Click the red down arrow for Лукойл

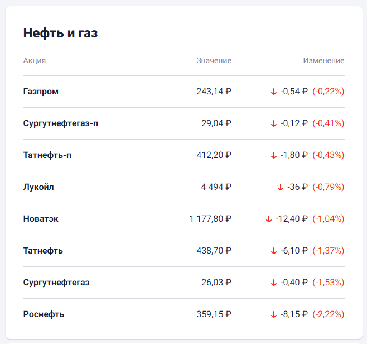[x=281, y=187]
